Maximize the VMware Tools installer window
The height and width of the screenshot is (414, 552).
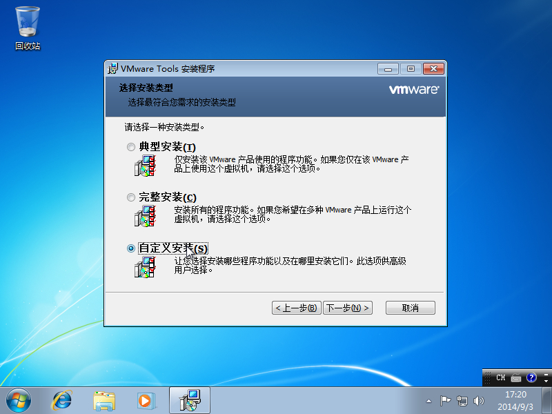coord(411,68)
